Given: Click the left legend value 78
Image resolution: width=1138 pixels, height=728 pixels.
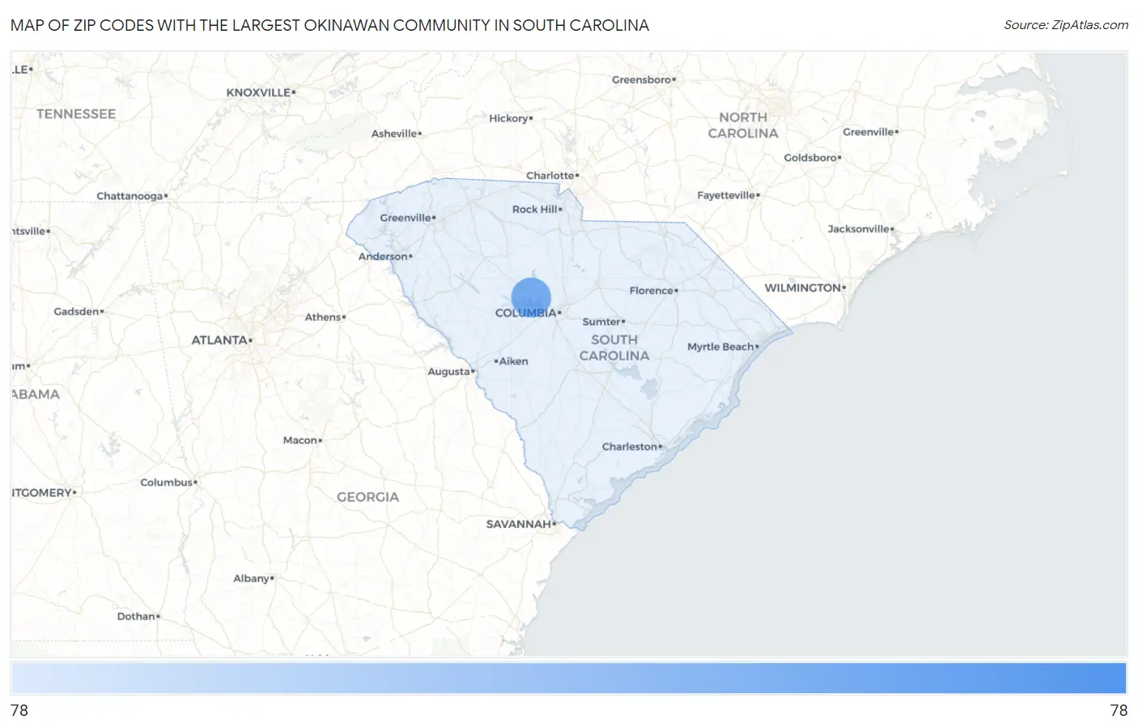Looking at the screenshot, I should 19,710.
